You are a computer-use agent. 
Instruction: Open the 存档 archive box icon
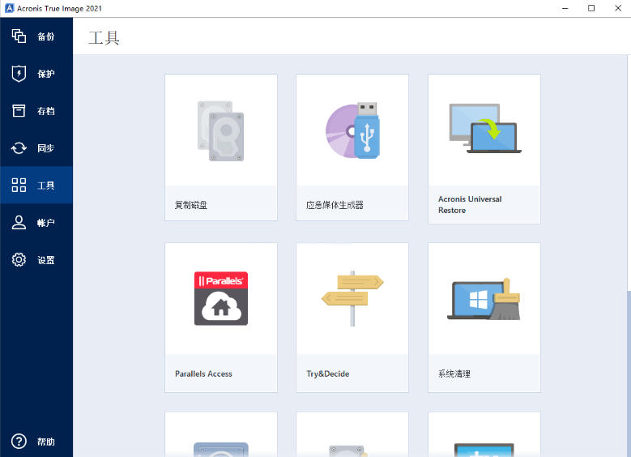tap(19, 111)
